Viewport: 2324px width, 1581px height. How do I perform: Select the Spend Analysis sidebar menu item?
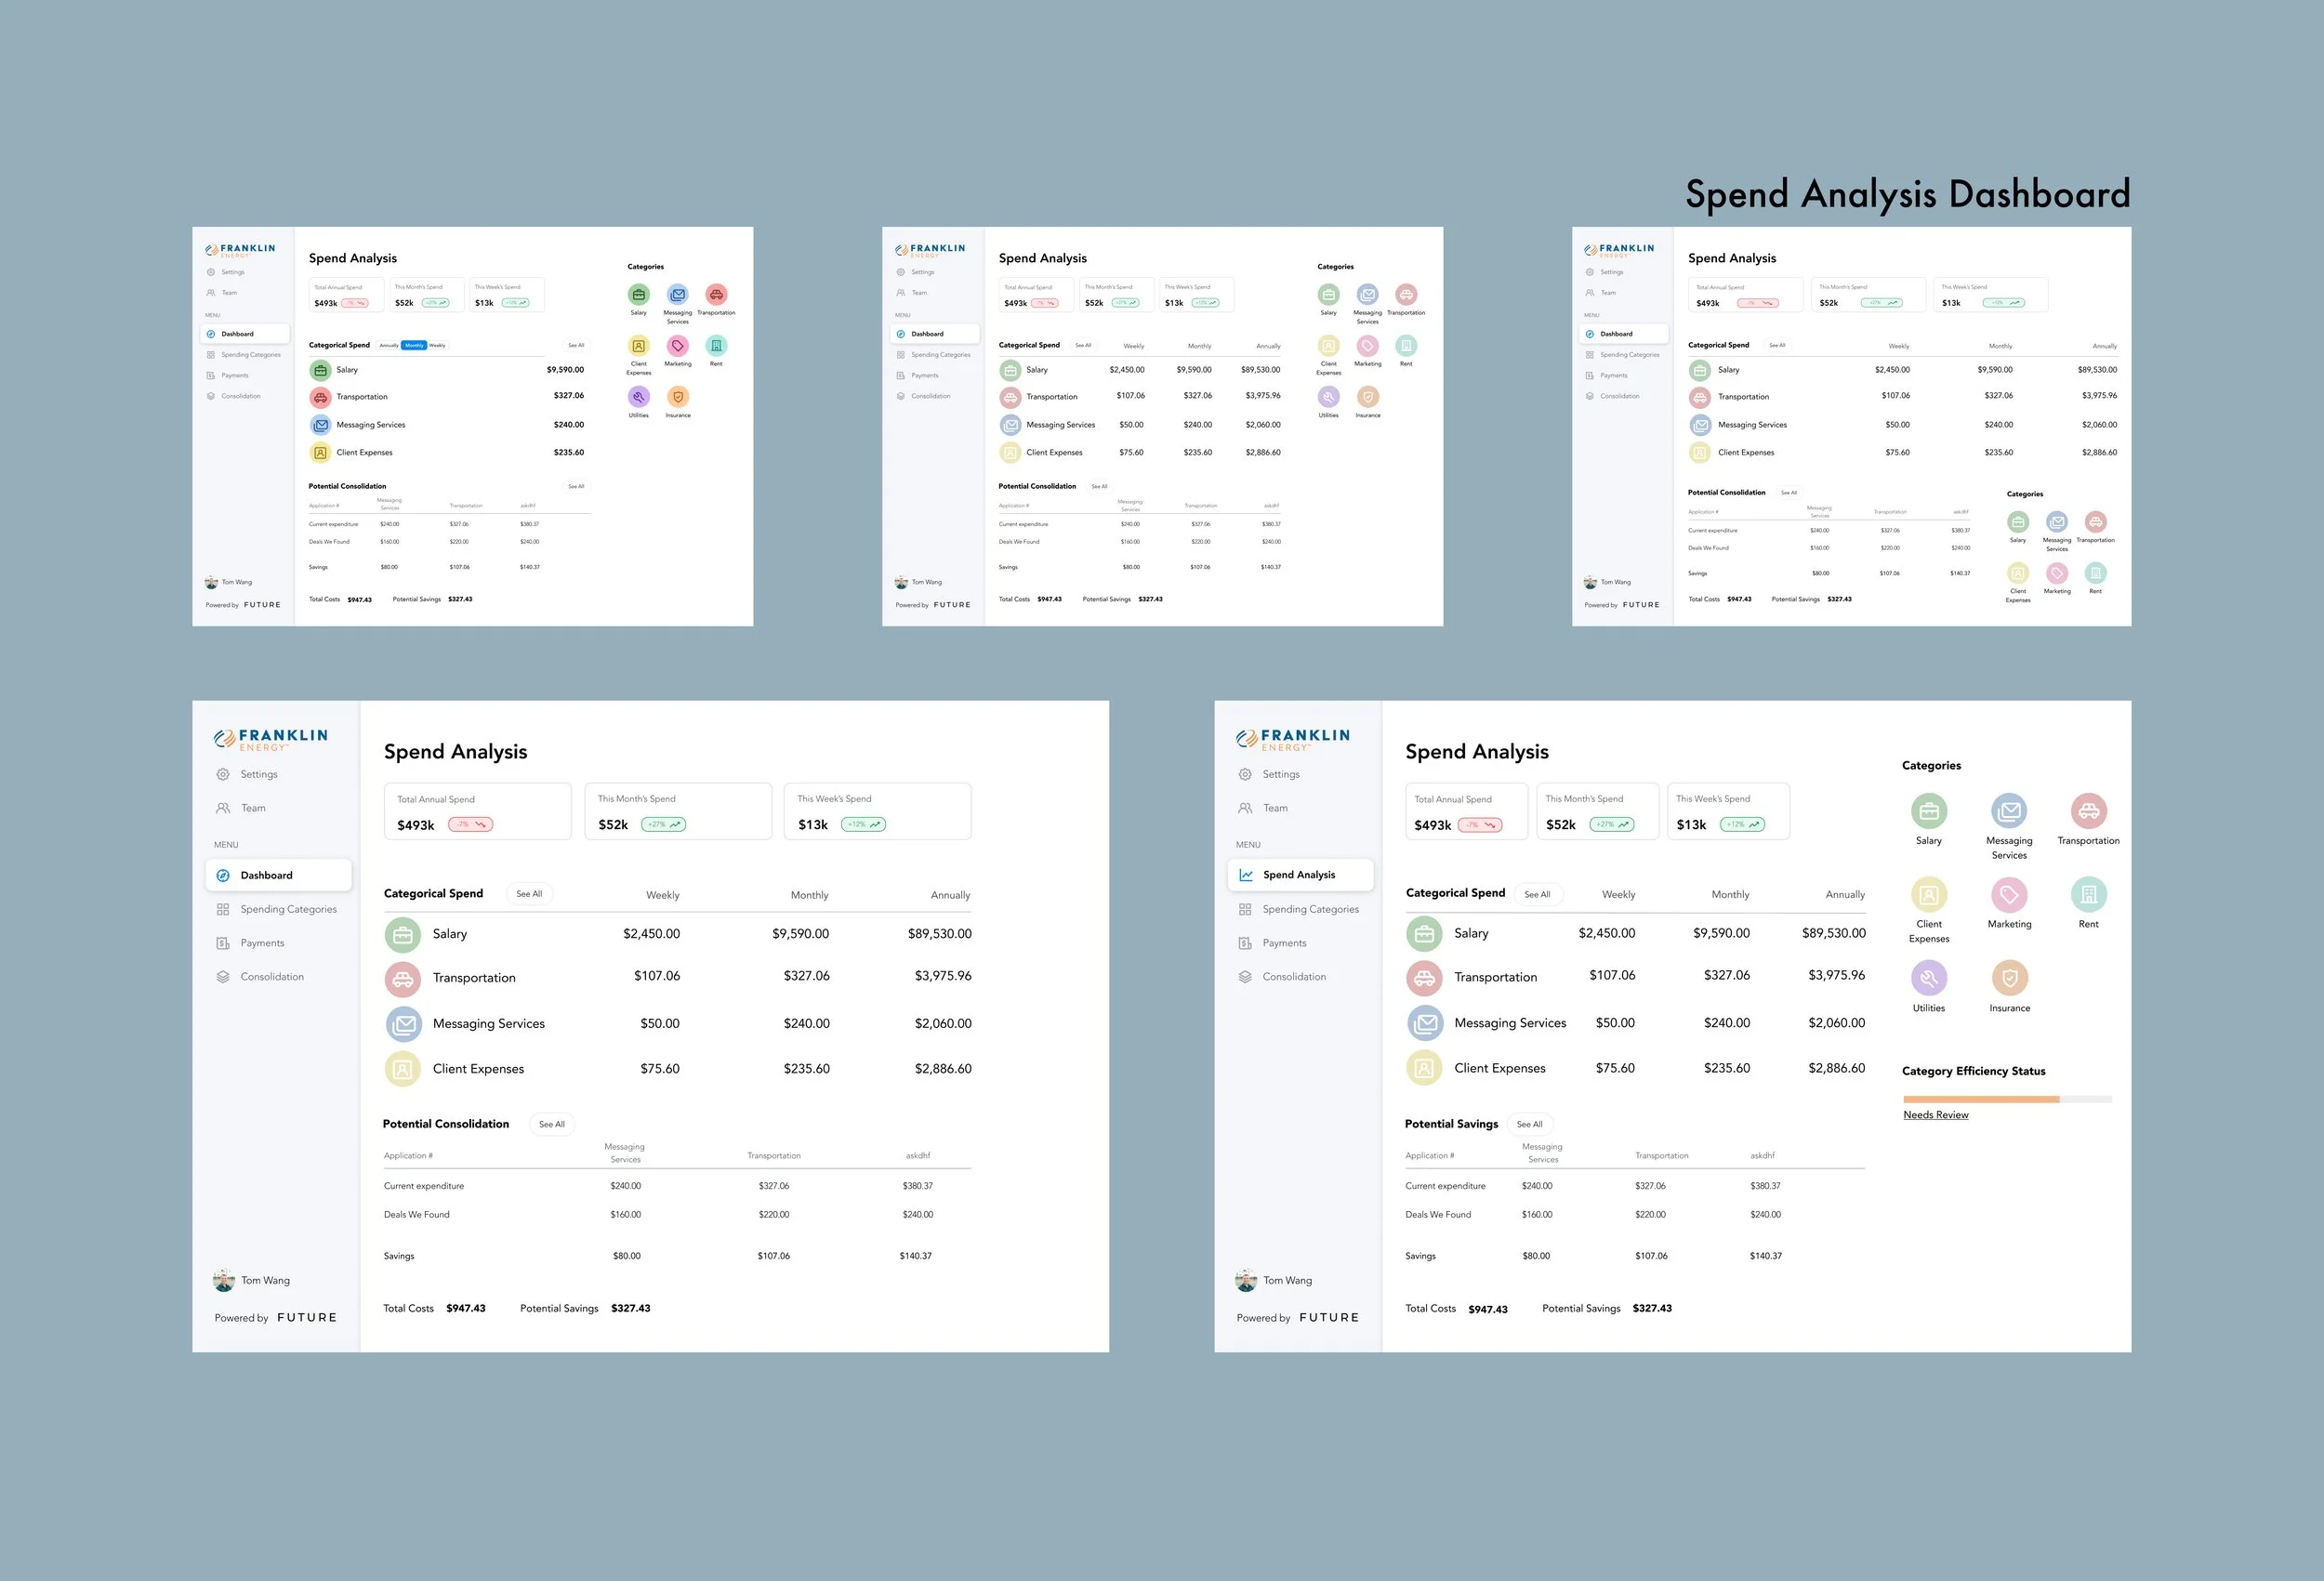[1299, 875]
